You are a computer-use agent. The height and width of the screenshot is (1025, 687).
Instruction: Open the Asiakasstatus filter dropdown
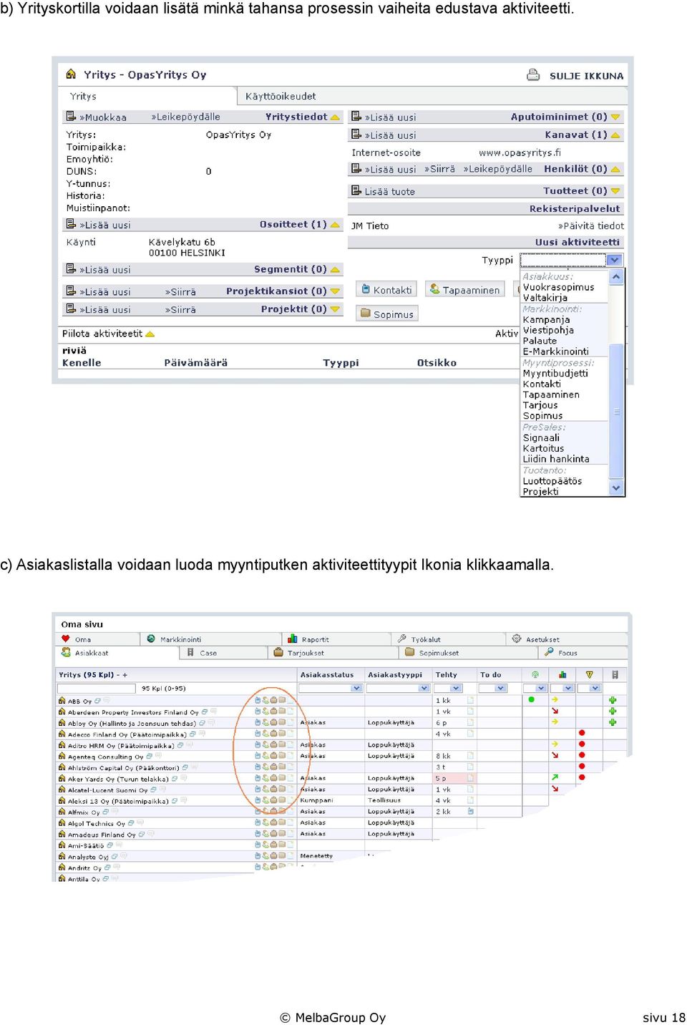coord(356,688)
